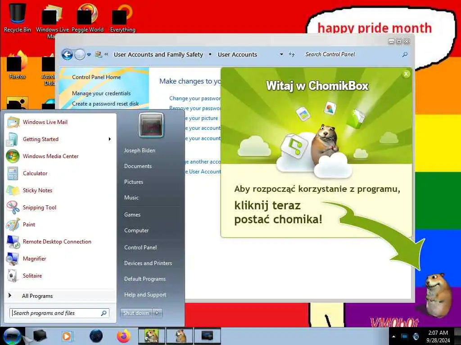Open Devices and Printers

[148, 263]
